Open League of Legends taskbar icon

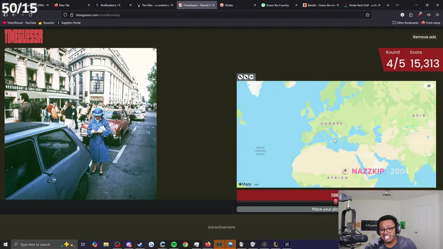[275, 245]
